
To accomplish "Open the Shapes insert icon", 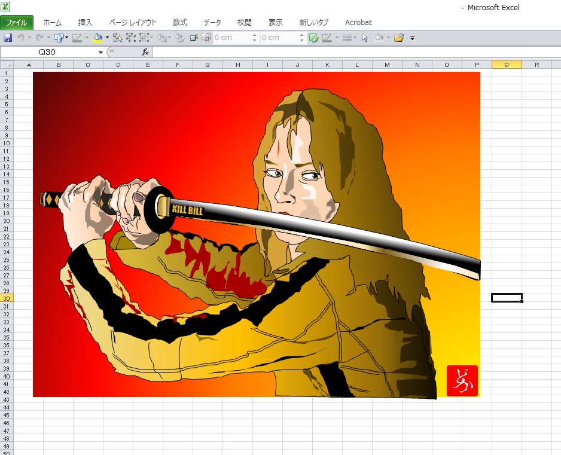I will (x=59, y=38).
